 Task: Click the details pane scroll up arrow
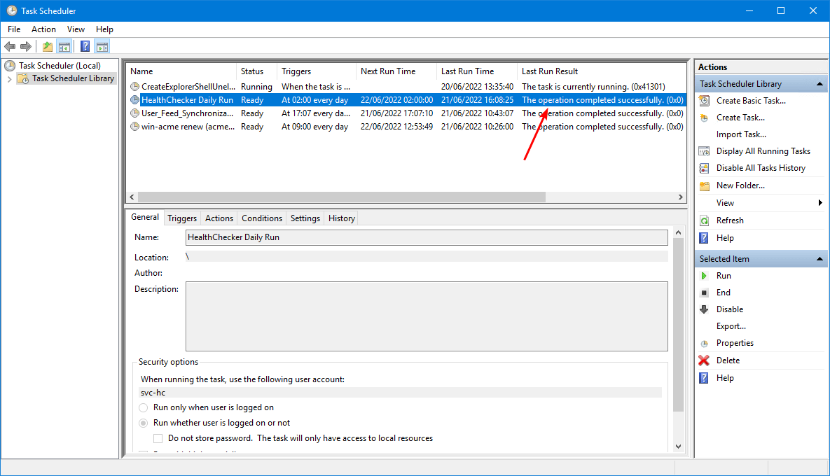point(678,232)
